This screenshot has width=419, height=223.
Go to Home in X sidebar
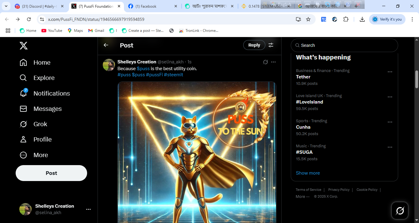pyautogui.click(x=35, y=62)
